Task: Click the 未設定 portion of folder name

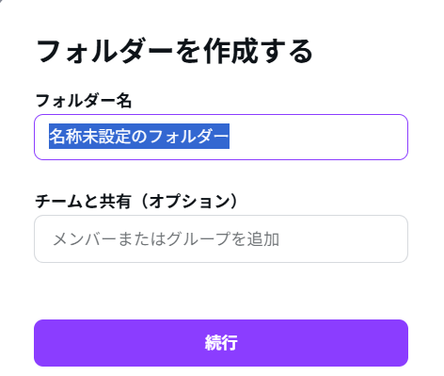Action: [106, 137]
